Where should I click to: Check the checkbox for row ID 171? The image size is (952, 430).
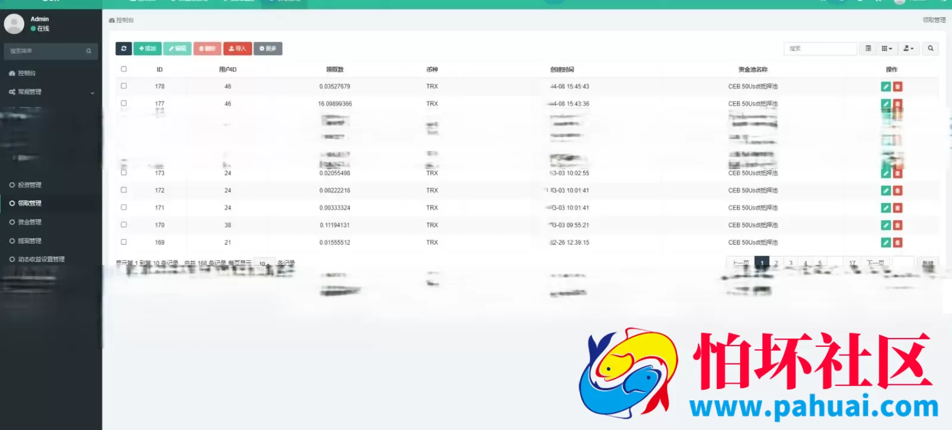click(124, 207)
